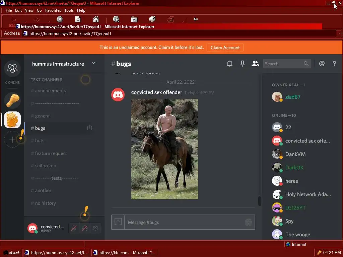The height and width of the screenshot is (257, 343).
Task: Open the general channel
Action: (x=59, y=116)
